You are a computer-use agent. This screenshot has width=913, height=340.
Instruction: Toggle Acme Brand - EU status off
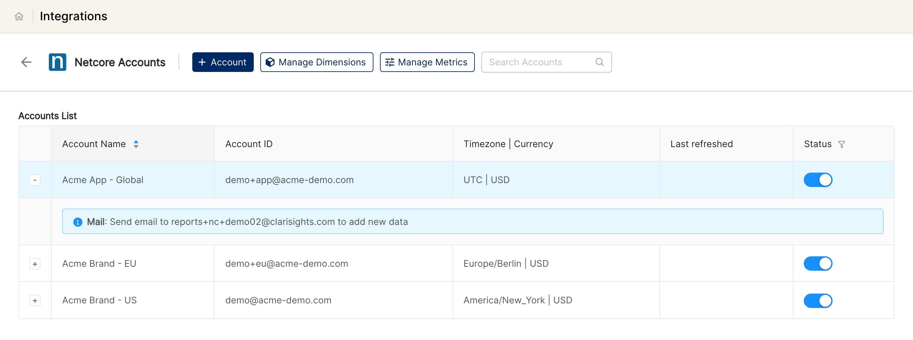coord(818,264)
